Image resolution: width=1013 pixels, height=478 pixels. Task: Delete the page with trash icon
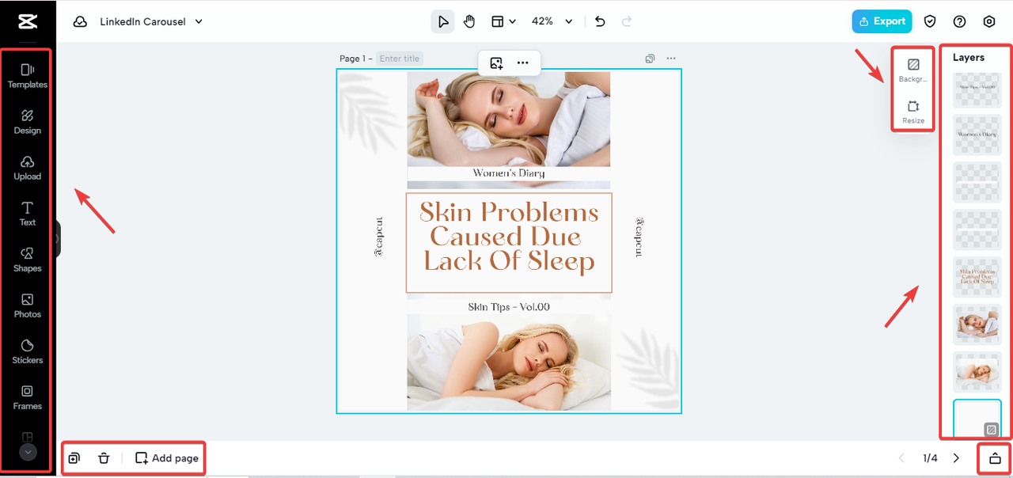[x=104, y=458]
